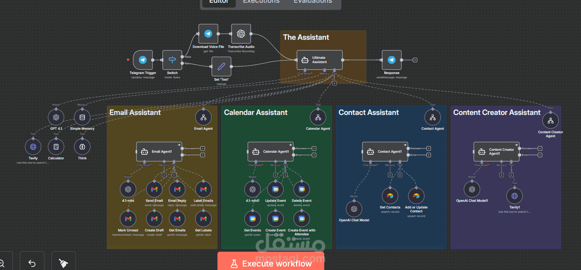Add memory to Content Creator Agent1
Viewport: 581px width, 270px height.
502,175
